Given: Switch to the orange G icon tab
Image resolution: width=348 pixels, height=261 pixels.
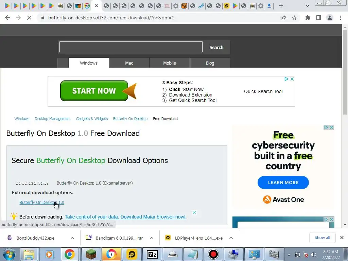Looking at the screenshot, I should (x=184, y=6).
